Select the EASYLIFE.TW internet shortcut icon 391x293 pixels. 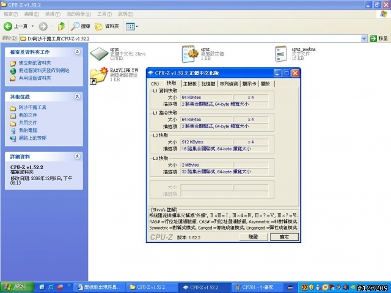(x=99, y=76)
